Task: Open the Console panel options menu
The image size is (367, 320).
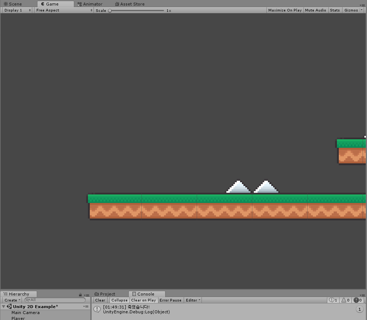Action: [x=362, y=295]
